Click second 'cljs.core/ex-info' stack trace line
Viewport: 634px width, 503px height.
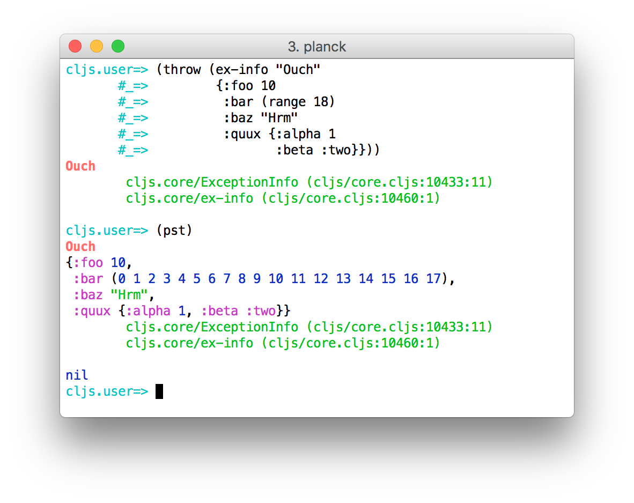pos(283,343)
